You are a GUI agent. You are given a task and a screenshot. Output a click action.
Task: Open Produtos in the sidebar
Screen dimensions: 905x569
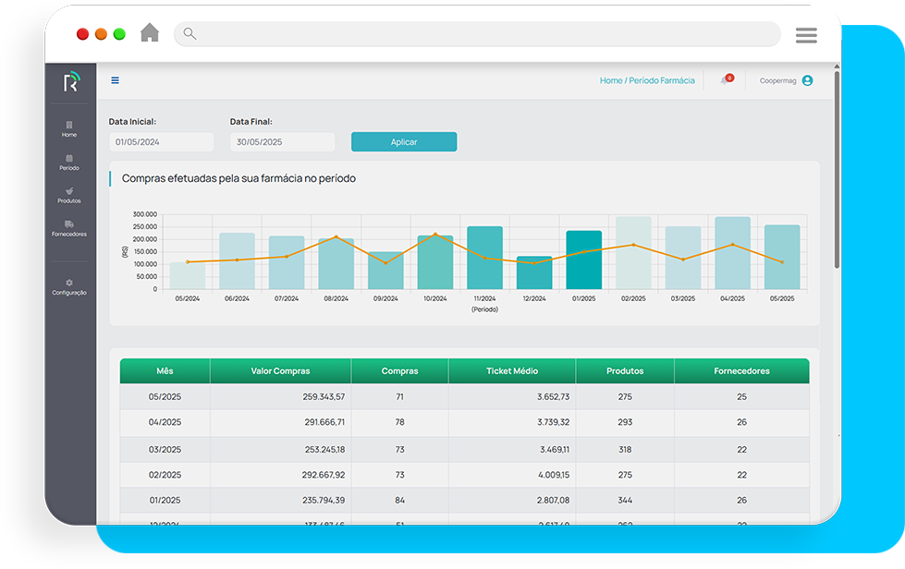pos(69,195)
